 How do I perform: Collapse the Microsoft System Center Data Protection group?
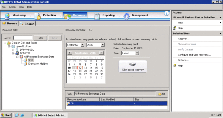point(220,17)
